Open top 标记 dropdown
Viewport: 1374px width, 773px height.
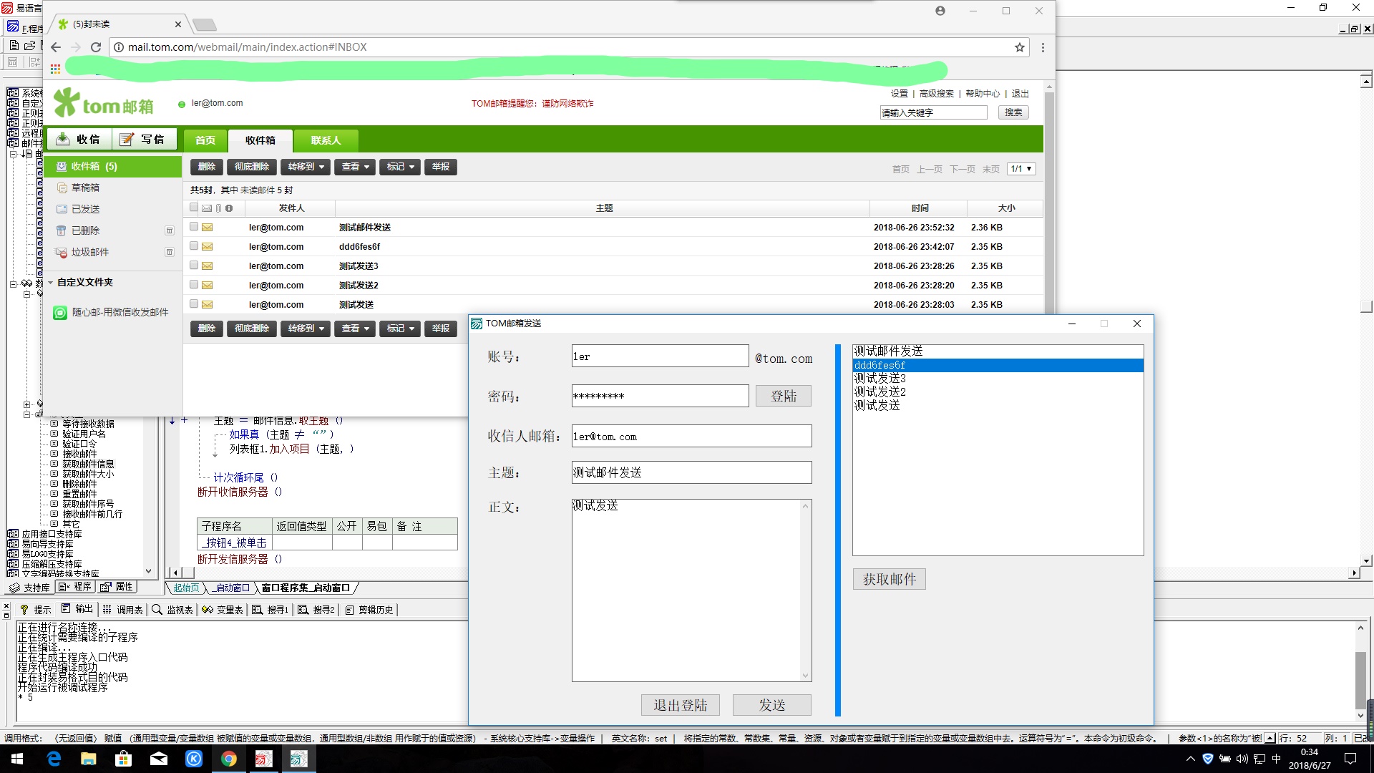coord(400,167)
